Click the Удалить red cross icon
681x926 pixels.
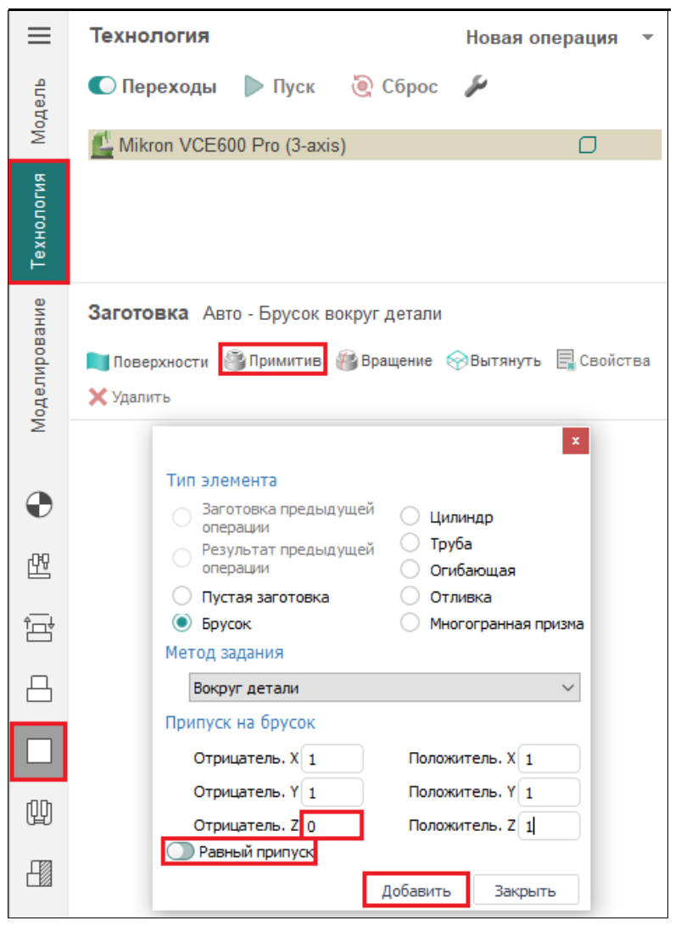point(98,396)
